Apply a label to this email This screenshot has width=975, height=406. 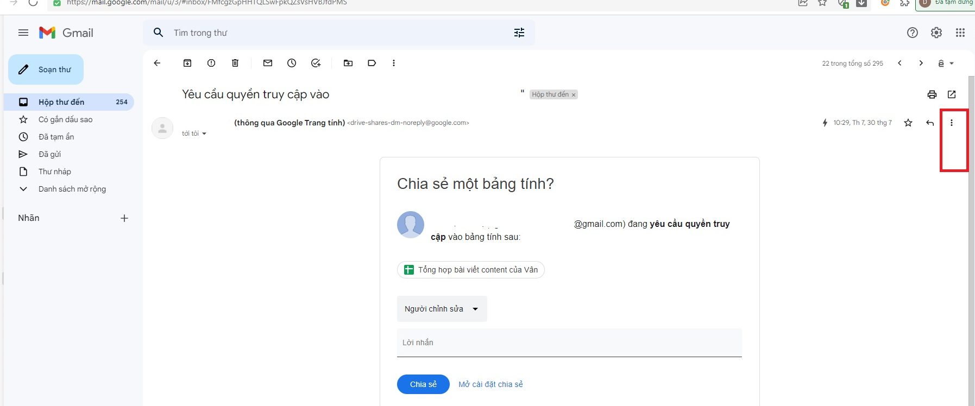[x=372, y=63]
